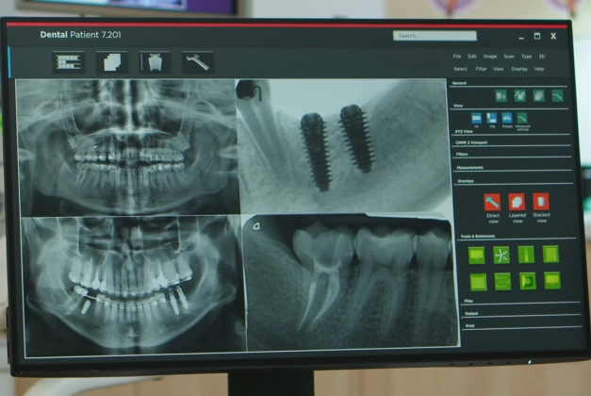Click into the Search field

pyautogui.click(x=435, y=36)
